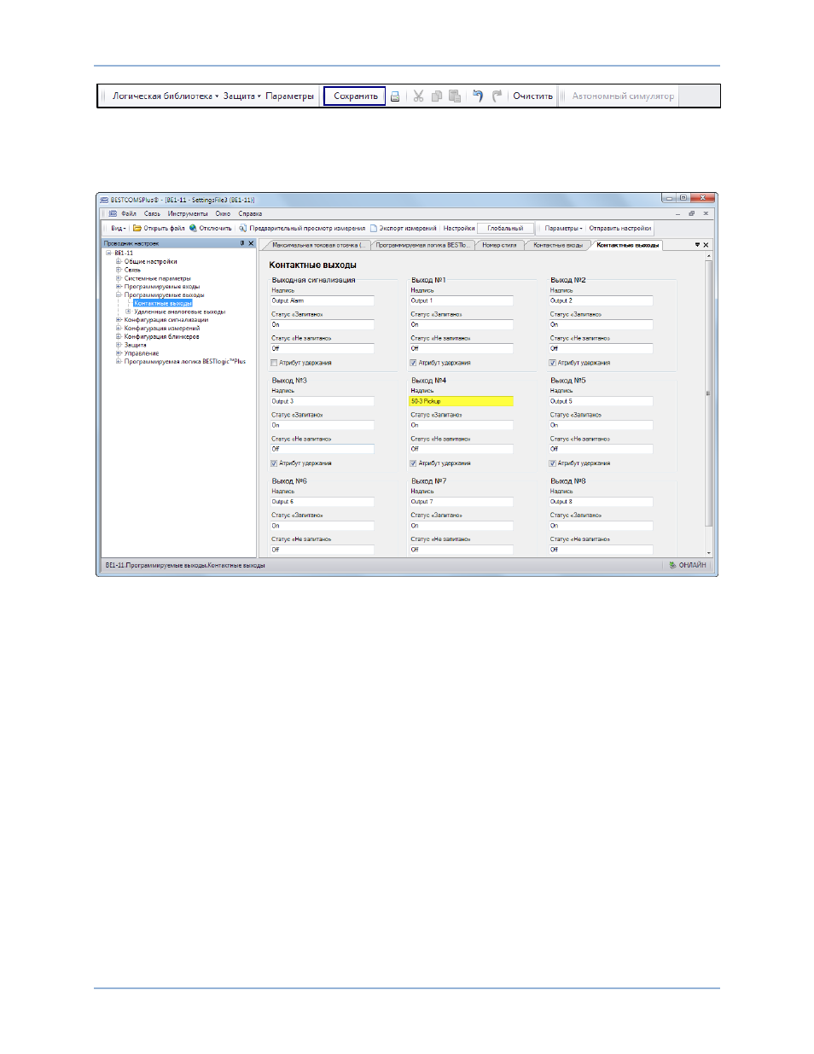
Task: Click the BESTCOMSPlus application icon in the title bar
Action: click(x=105, y=200)
